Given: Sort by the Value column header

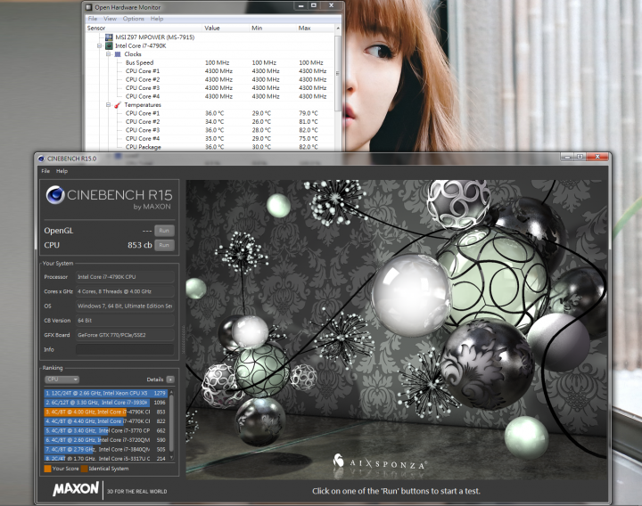Looking at the screenshot, I should tap(226, 28).
